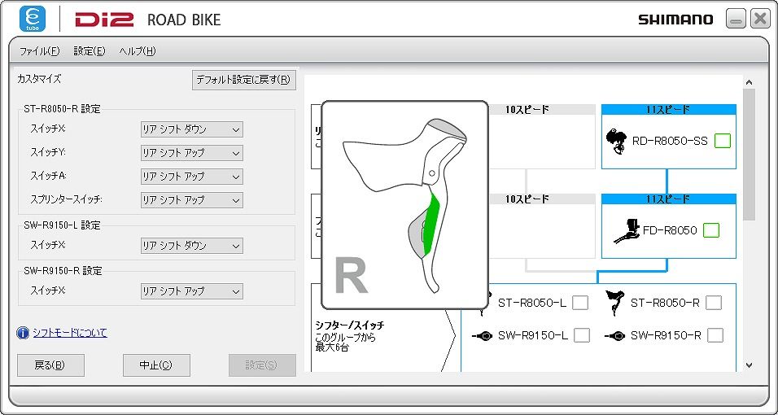The width and height of the screenshot is (778, 415).
Task: Open the シフトモードについて link
Action: [70, 333]
